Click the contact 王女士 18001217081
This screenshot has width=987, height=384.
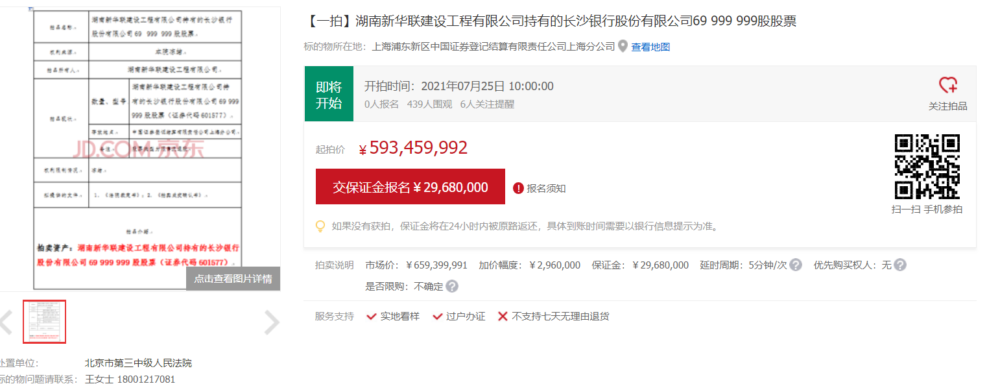(130, 379)
